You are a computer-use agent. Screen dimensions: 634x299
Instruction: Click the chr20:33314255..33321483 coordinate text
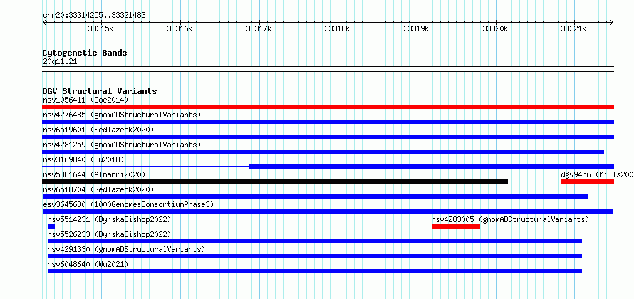[94, 16]
